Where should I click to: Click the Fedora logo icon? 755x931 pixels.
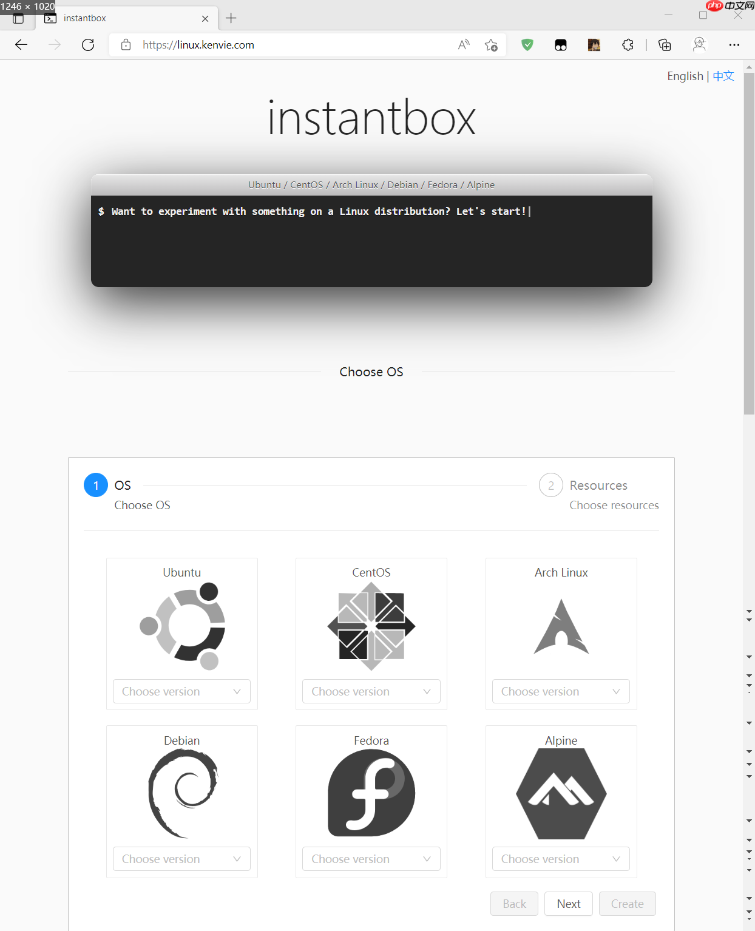(x=371, y=793)
